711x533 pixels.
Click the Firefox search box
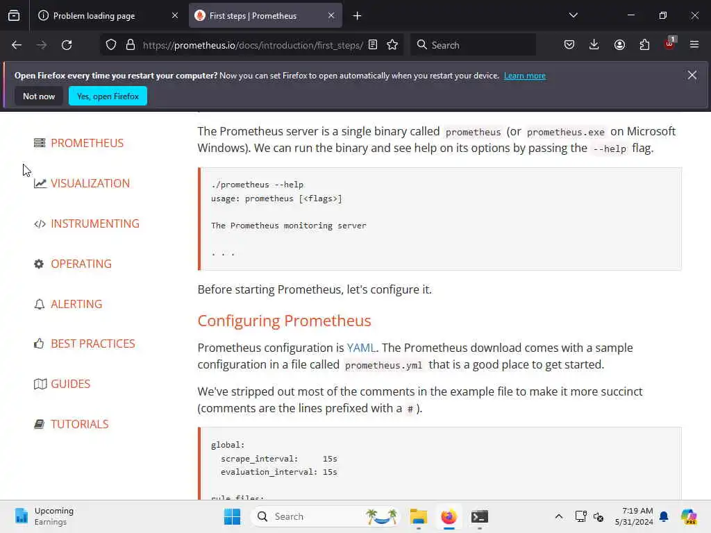(473, 45)
